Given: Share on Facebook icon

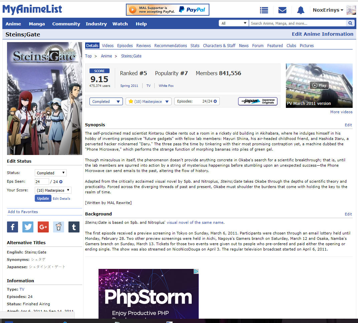Looking at the screenshot, I should [x=13, y=227].
